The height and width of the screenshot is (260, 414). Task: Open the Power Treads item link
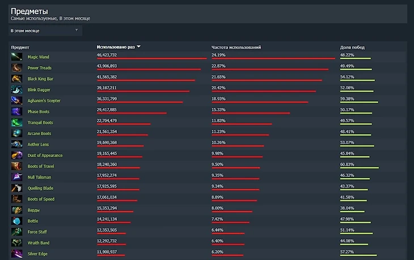tap(40, 68)
